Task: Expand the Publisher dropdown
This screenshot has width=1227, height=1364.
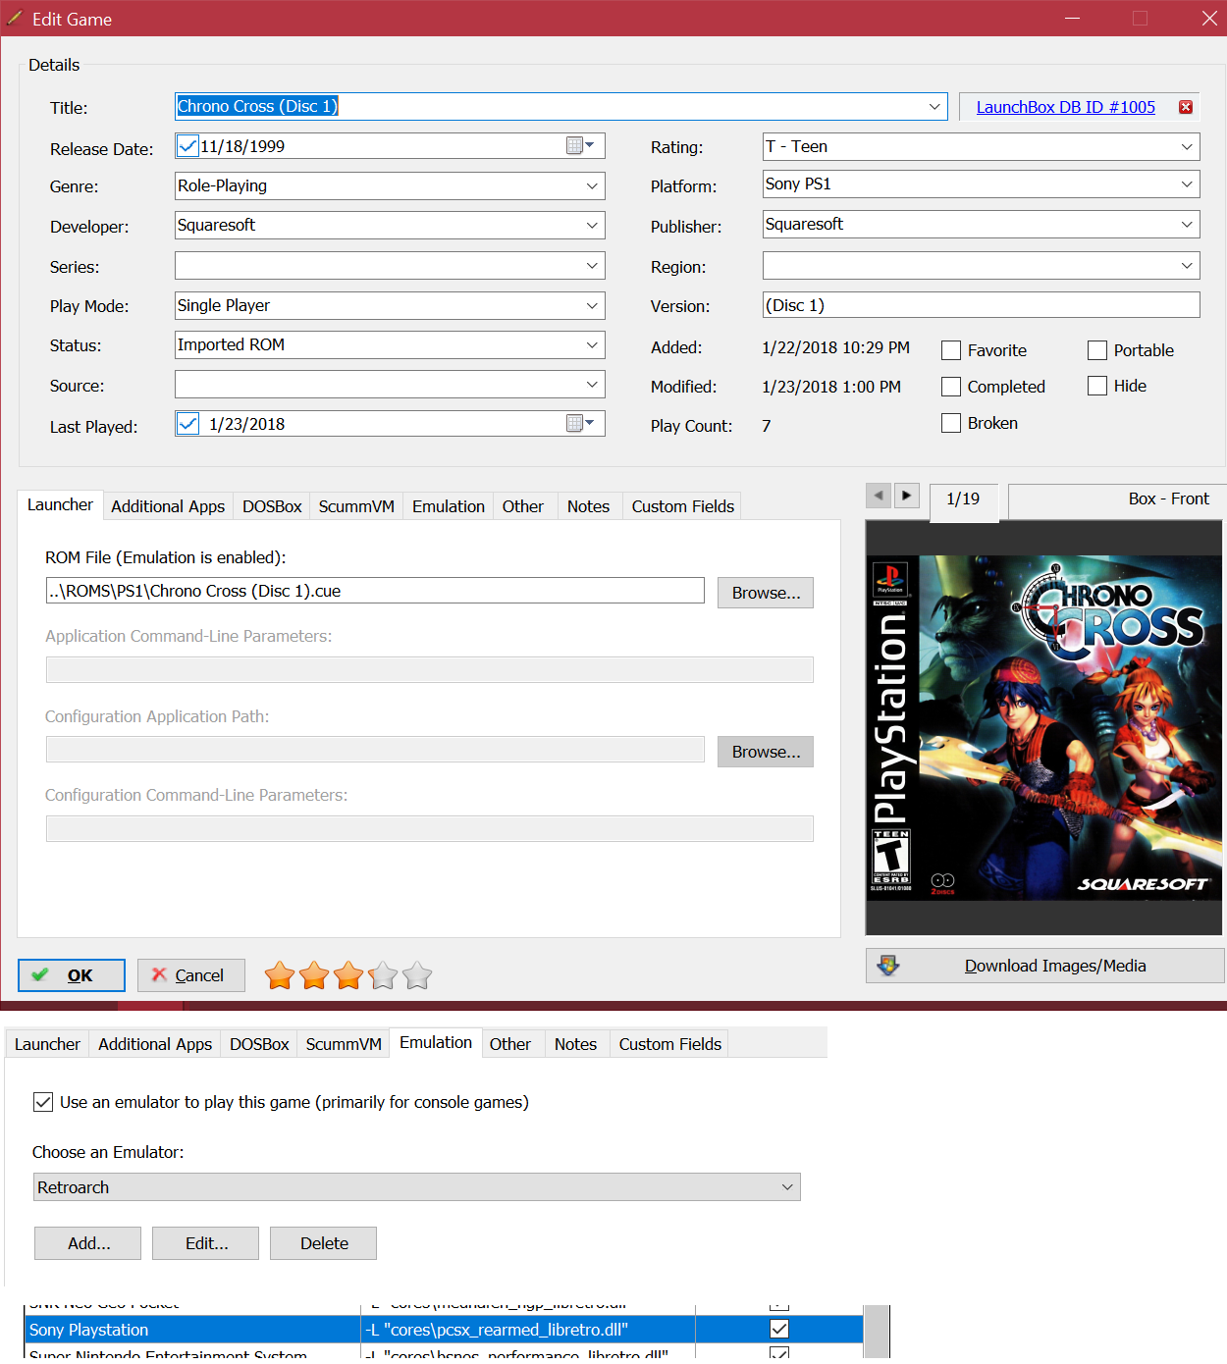Action: coord(1187,225)
